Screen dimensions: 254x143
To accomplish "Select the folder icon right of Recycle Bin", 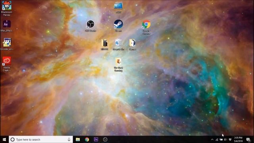I will point(132,44).
